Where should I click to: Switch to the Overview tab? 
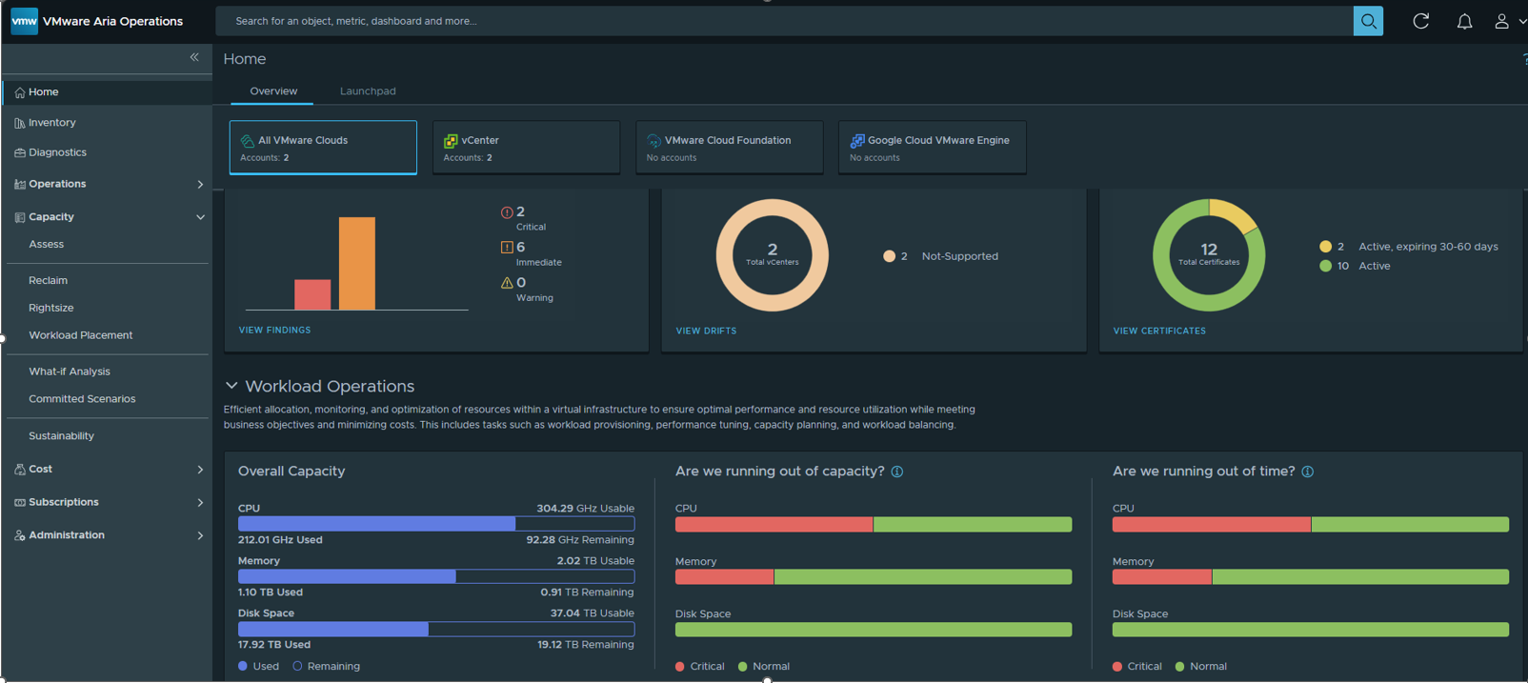click(x=273, y=91)
